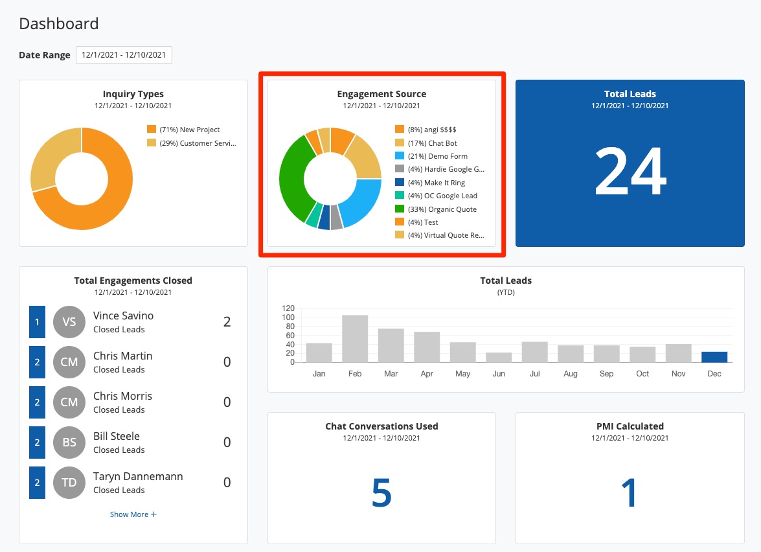This screenshot has height=552, width=761.
Task: Select the blue December bar
Action: click(714, 357)
